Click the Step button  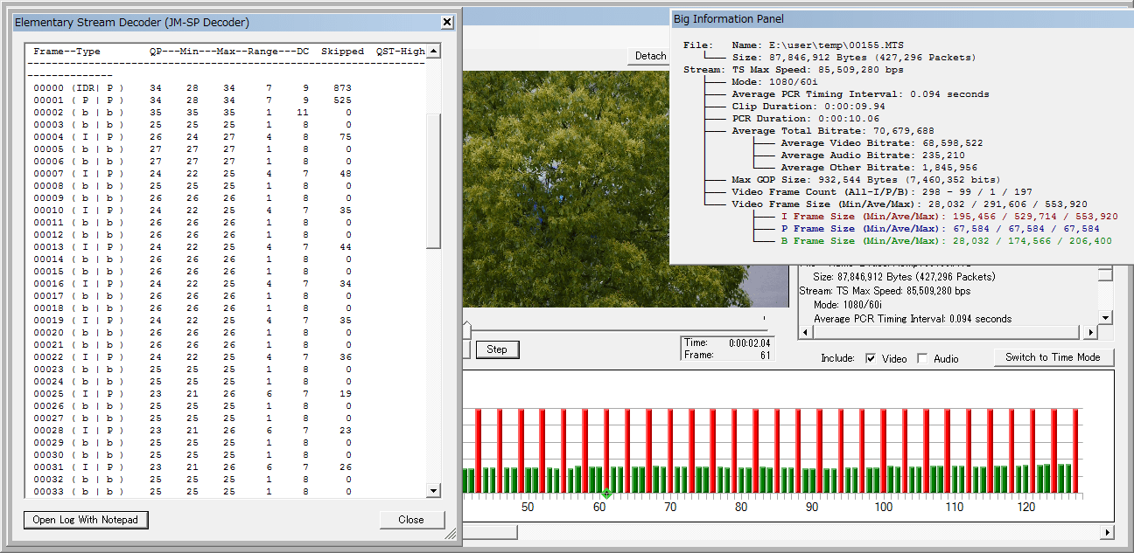tap(497, 349)
